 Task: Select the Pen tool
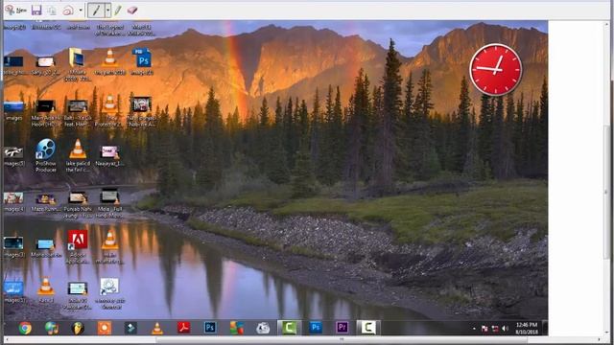(96, 11)
